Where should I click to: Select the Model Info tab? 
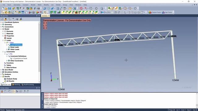coord(6,84)
